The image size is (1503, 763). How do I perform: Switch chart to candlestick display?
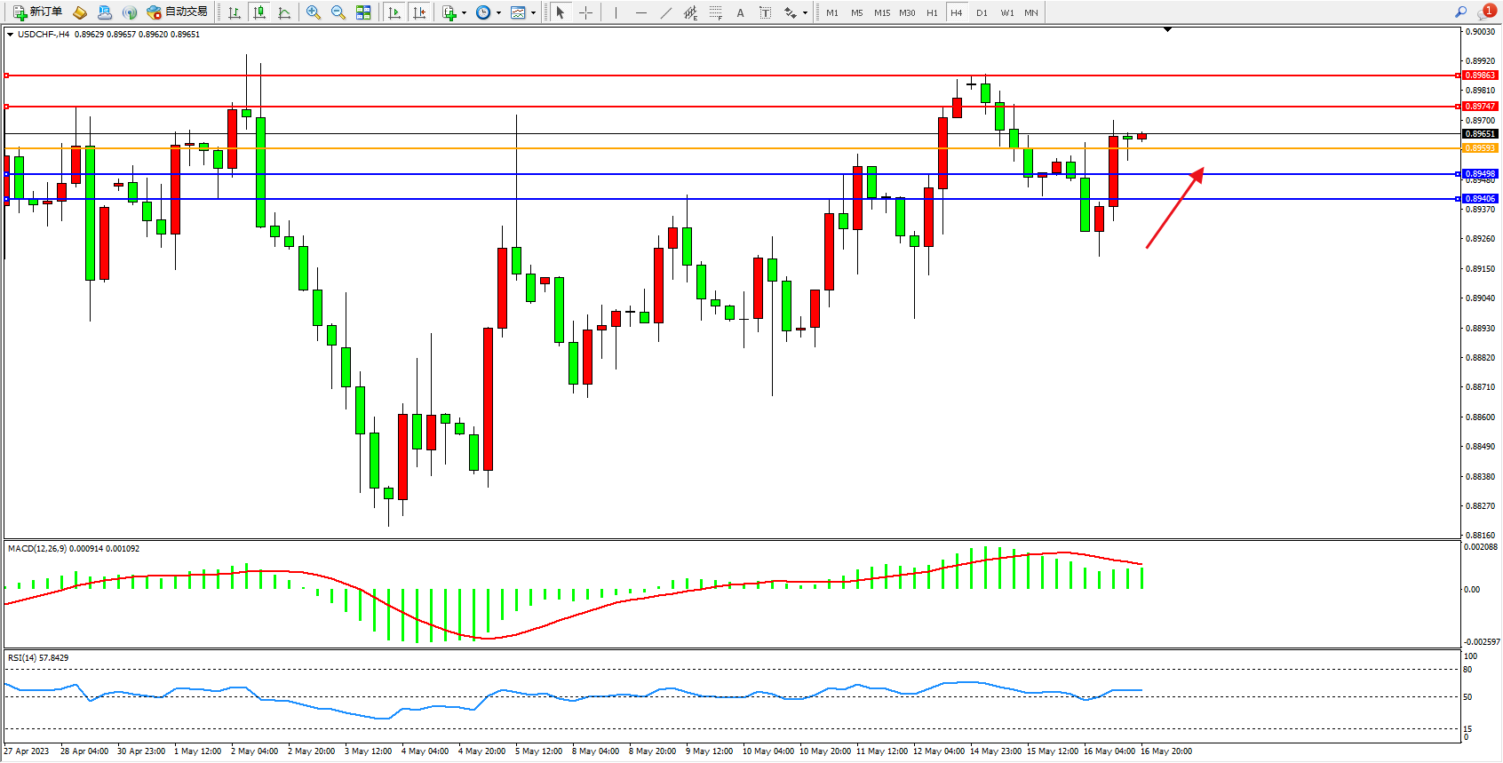259,12
